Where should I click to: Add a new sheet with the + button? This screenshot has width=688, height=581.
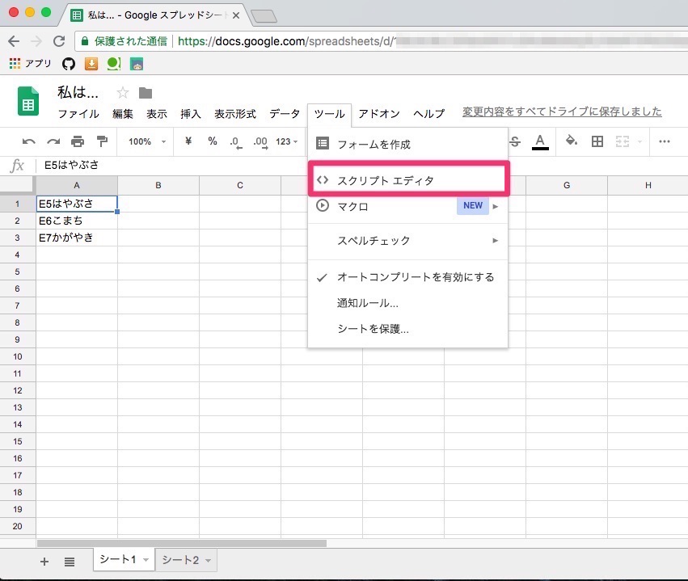tap(44, 561)
